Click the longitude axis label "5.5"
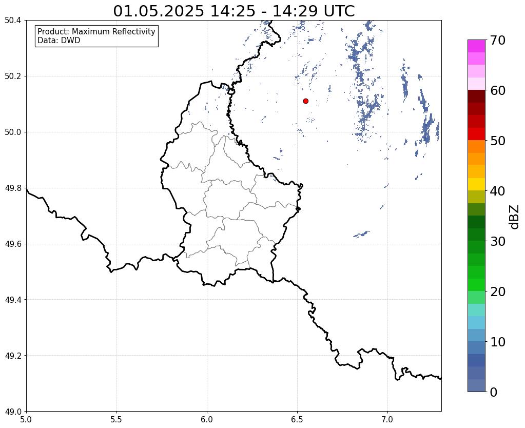This screenshot has width=525, height=428. [116, 419]
